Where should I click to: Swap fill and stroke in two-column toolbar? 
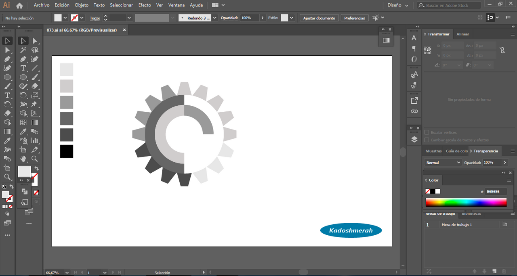[x=36, y=168]
